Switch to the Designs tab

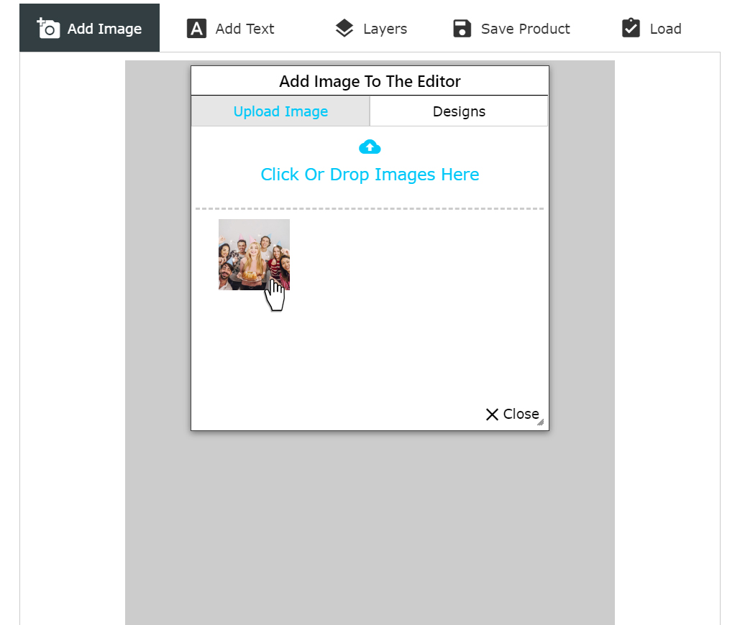pos(458,111)
